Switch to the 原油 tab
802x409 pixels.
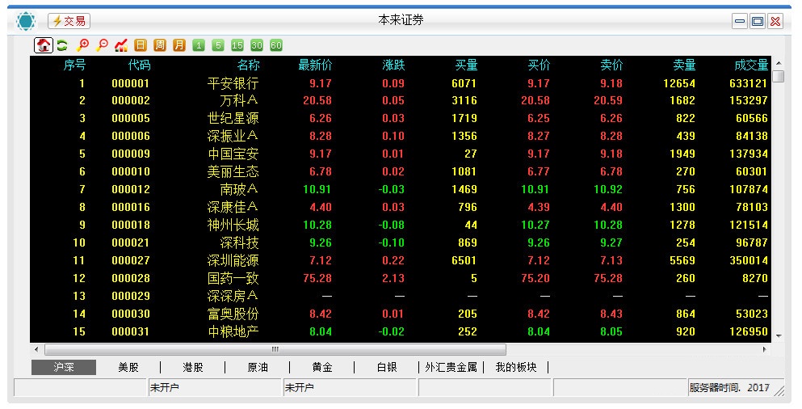[x=258, y=367]
